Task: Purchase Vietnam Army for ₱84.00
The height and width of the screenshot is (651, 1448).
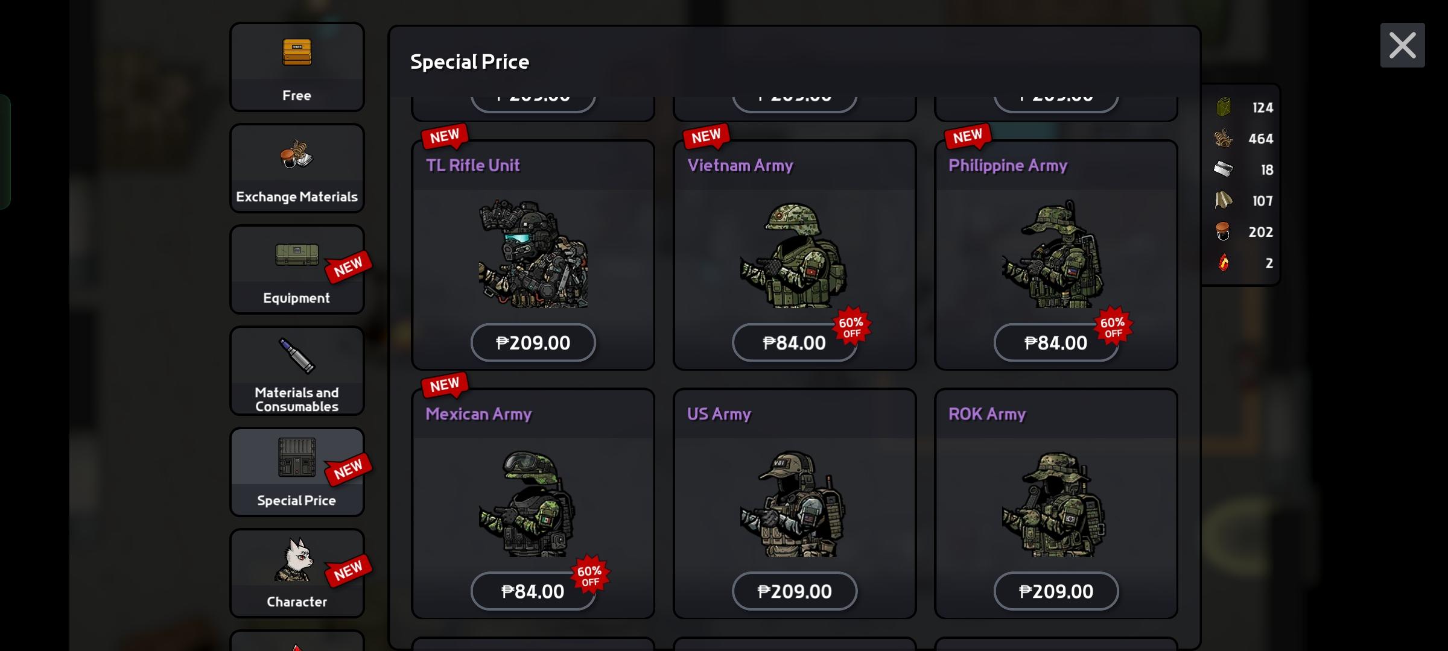Action: tap(794, 343)
